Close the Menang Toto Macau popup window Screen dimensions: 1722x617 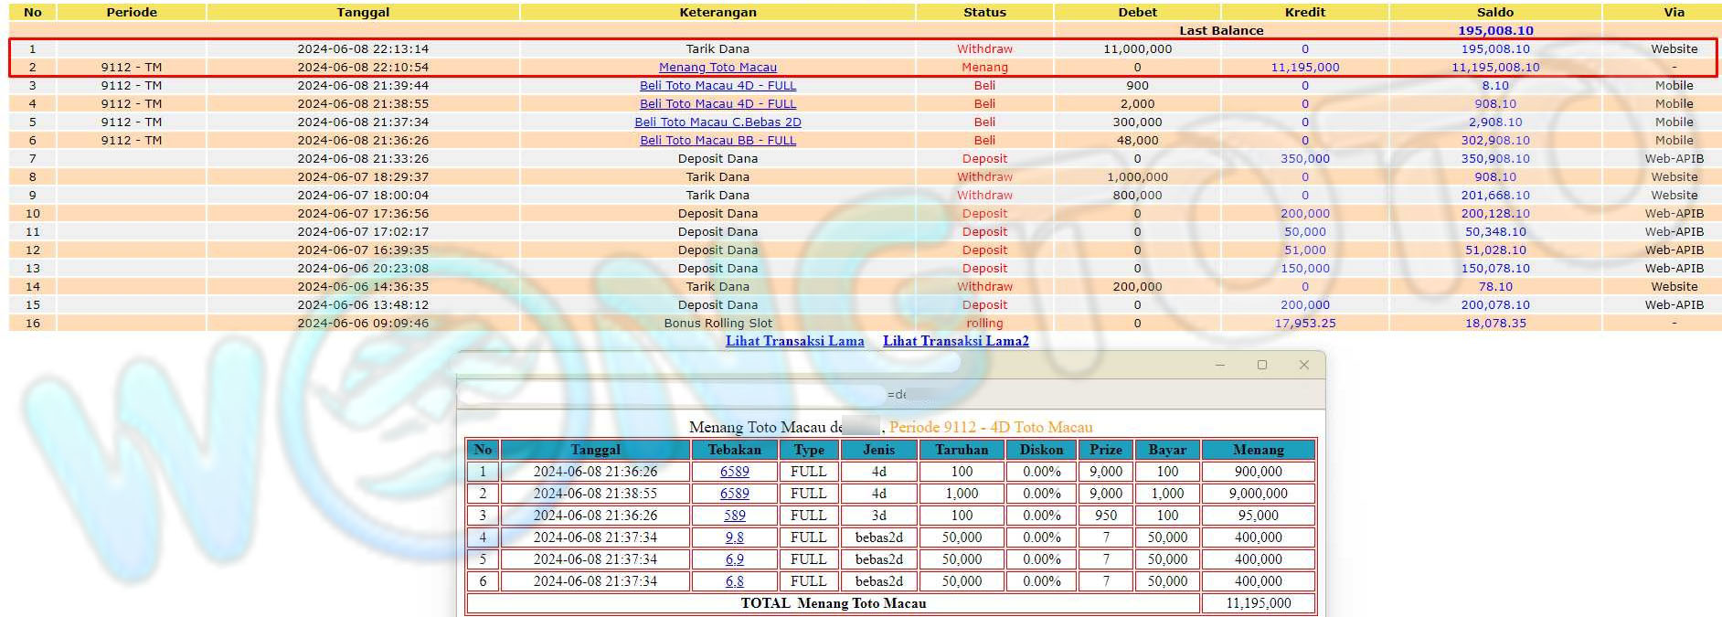point(1303,365)
